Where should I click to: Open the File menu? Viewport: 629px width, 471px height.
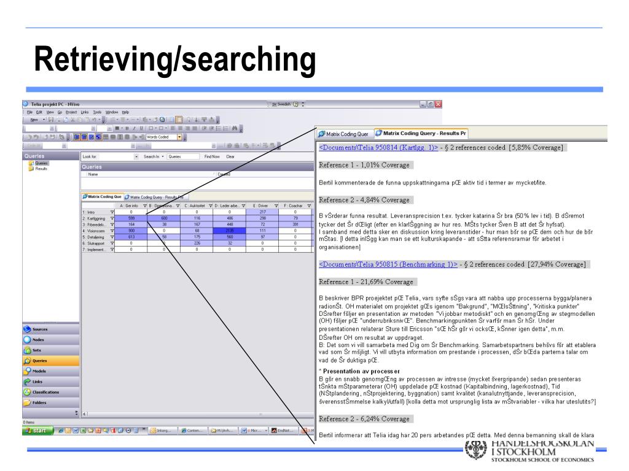[x=29, y=112]
